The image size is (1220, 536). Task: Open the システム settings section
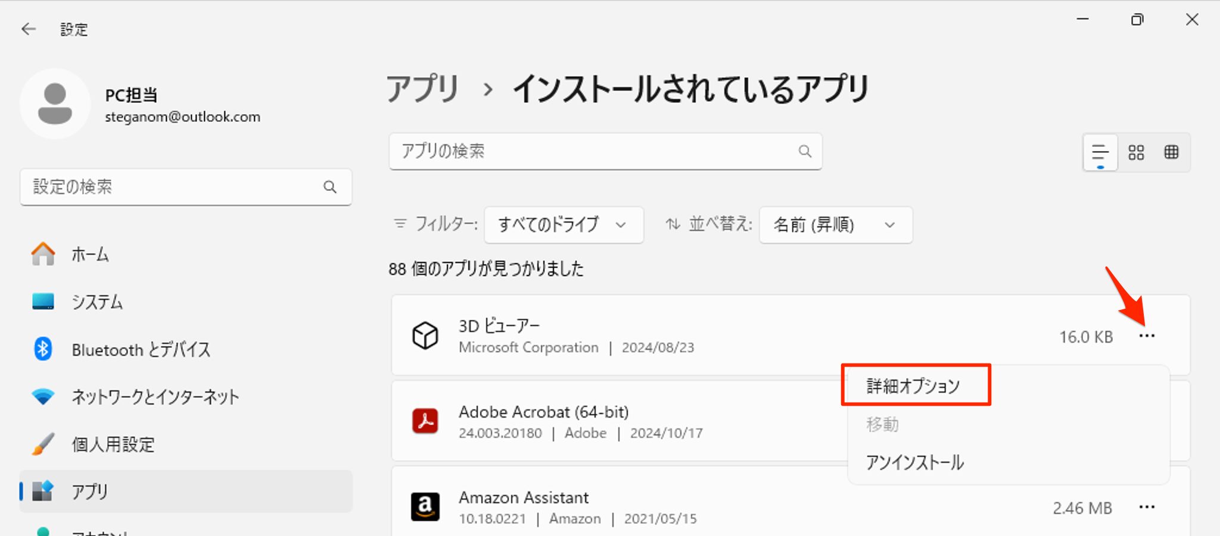point(42,302)
